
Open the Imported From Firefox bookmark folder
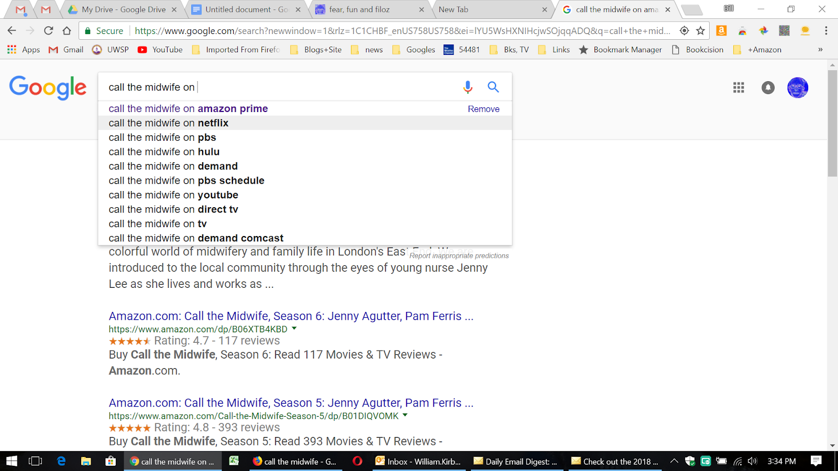click(236, 50)
